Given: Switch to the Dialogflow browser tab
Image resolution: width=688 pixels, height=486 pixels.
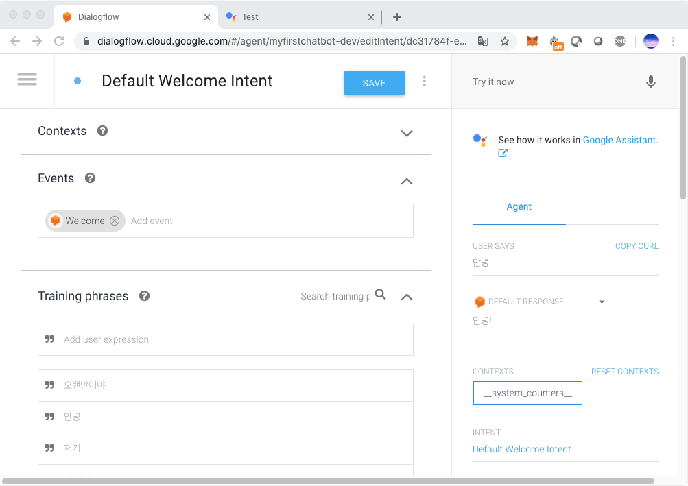Looking at the screenshot, I should click(136, 17).
